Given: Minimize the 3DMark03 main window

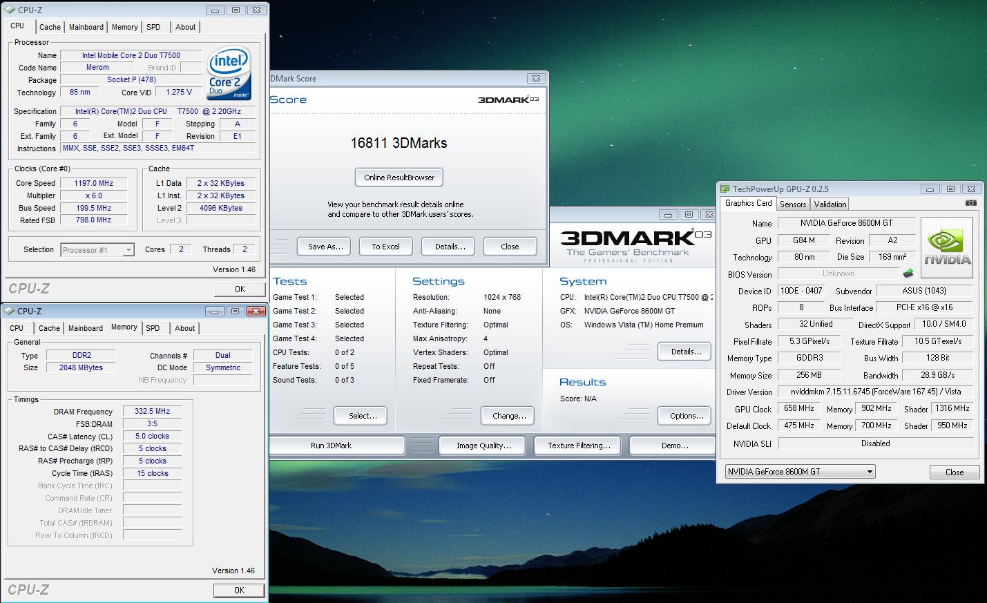Looking at the screenshot, I should [668, 215].
